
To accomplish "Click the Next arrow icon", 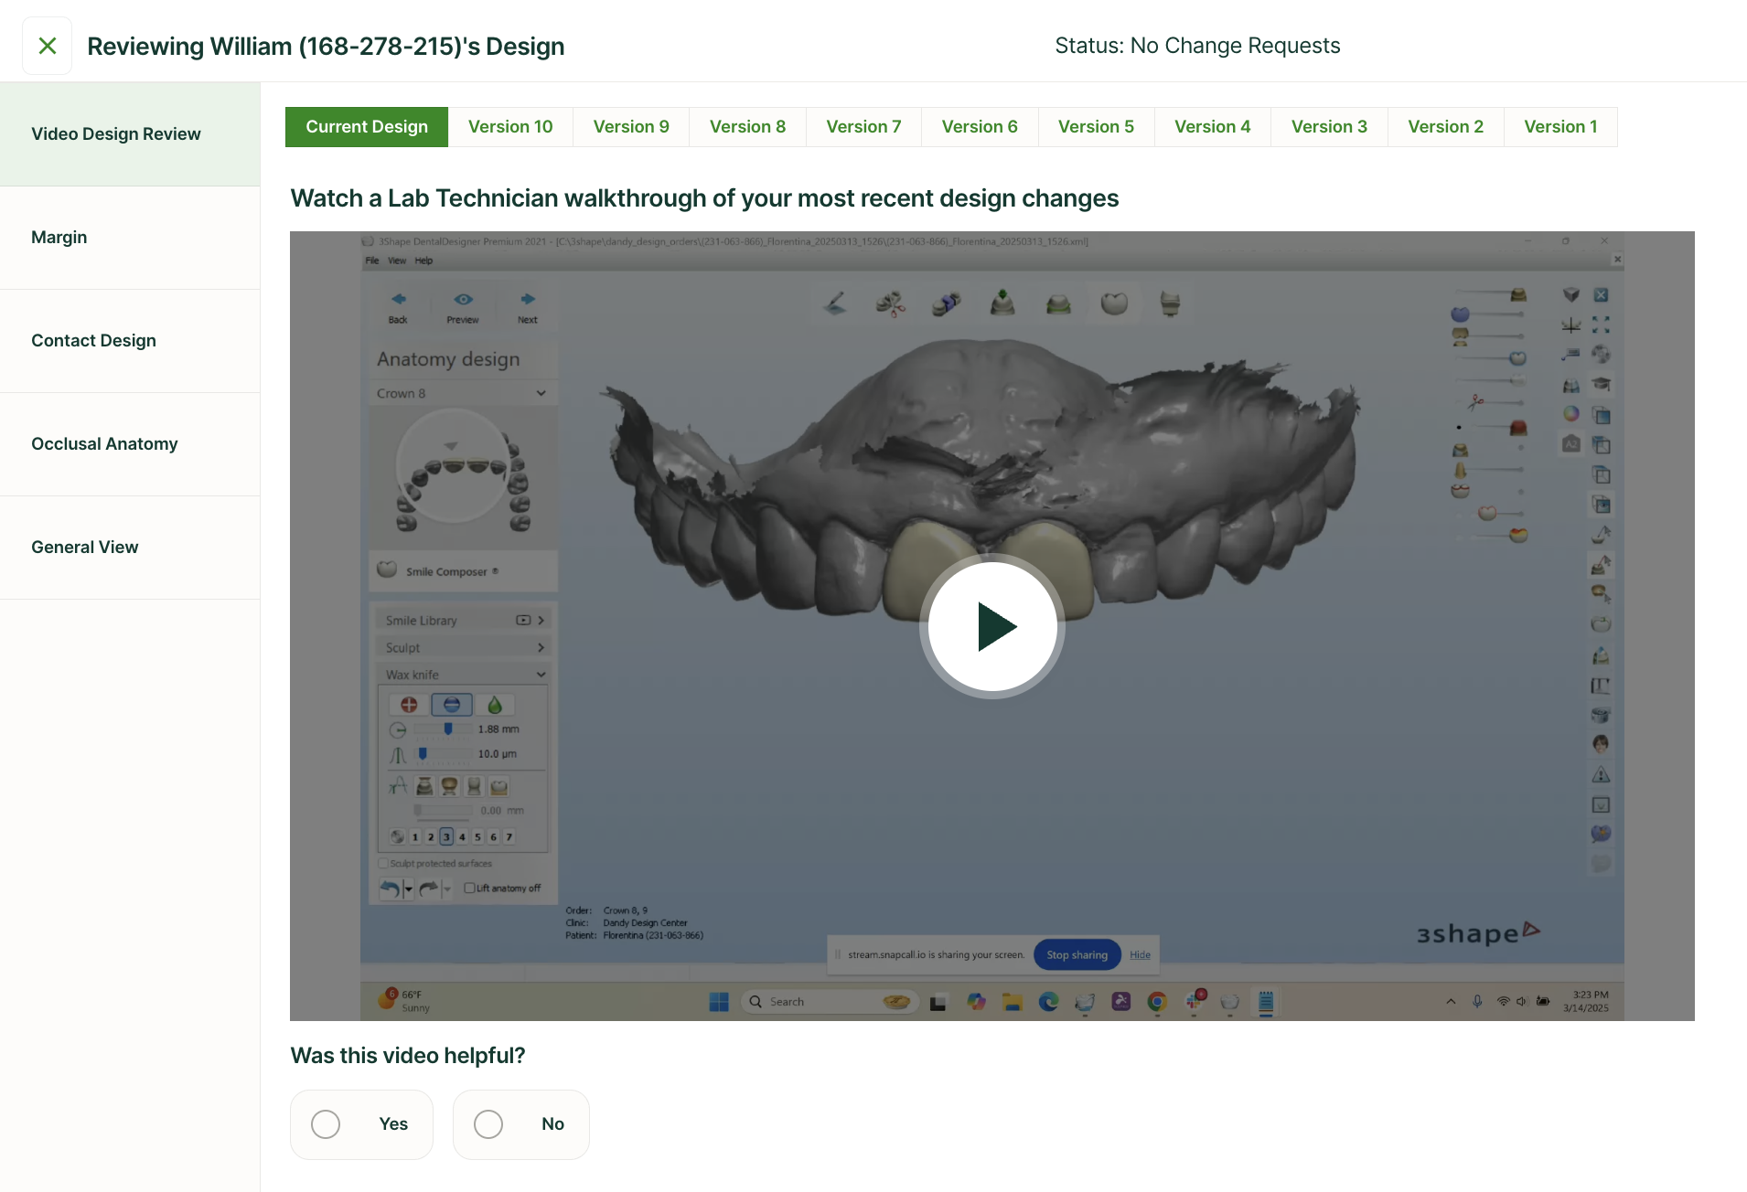I will tap(528, 300).
